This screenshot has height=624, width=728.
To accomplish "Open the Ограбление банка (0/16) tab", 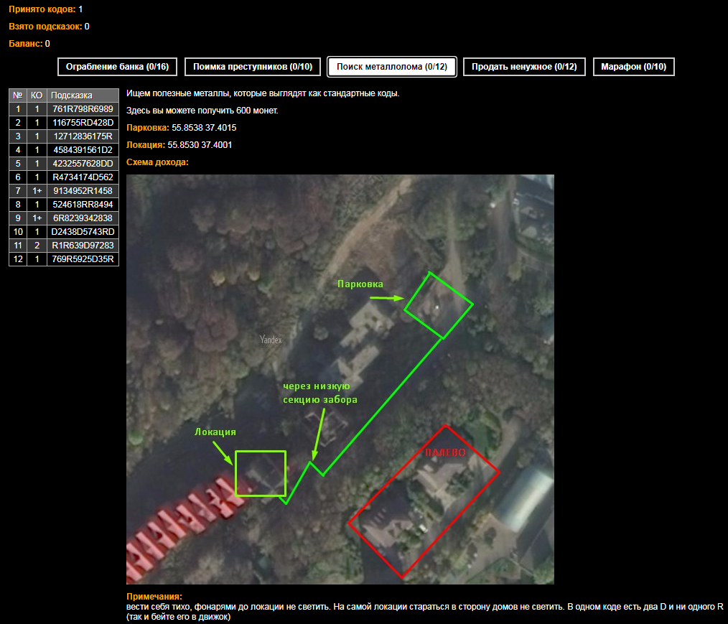I will [117, 67].
